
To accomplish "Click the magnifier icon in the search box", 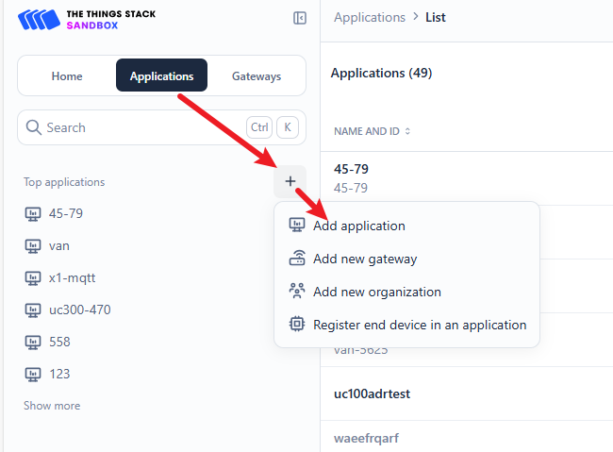I will (x=34, y=127).
